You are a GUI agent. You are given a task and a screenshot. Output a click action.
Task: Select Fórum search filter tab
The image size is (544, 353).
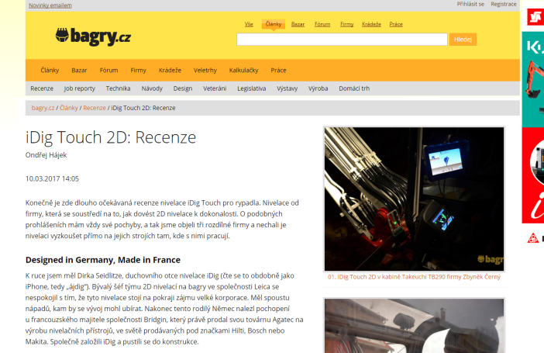(x=322, y=24)
